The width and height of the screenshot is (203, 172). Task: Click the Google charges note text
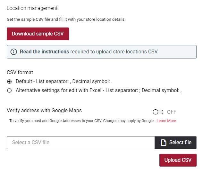82,121
